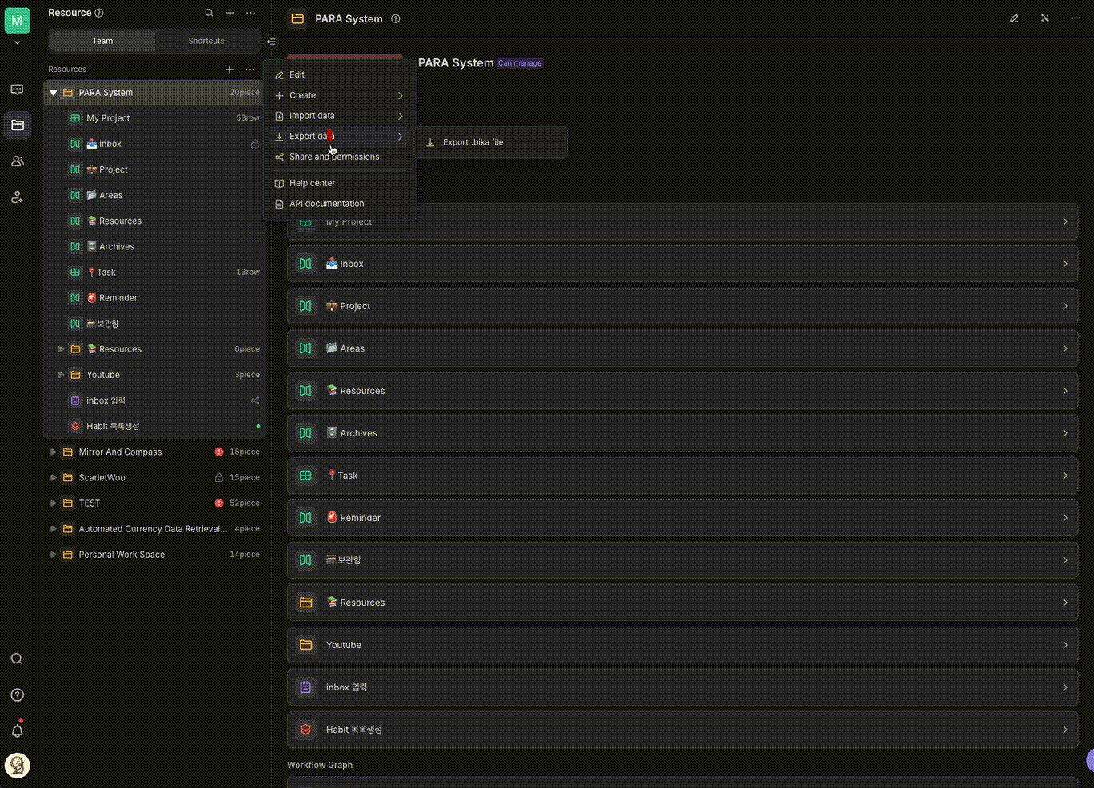Choose Export .bika file option

coord(473,142)
